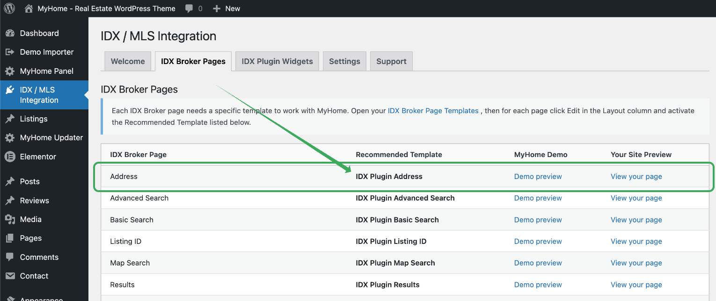The image size is (716, 301).
Task: Click View your page for Map Search
Action: coord(636,263)
